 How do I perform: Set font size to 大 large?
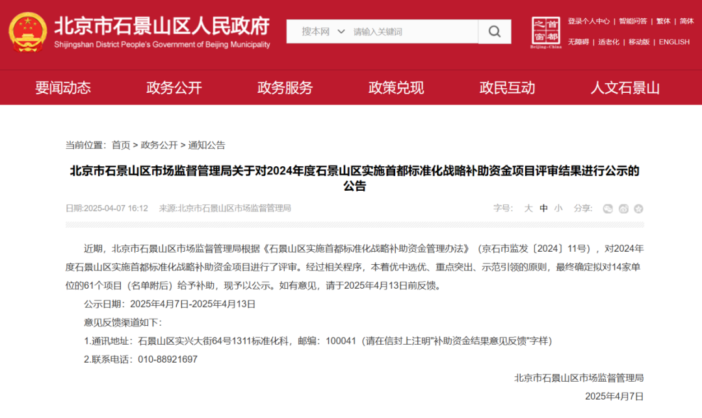pos(528,209)
